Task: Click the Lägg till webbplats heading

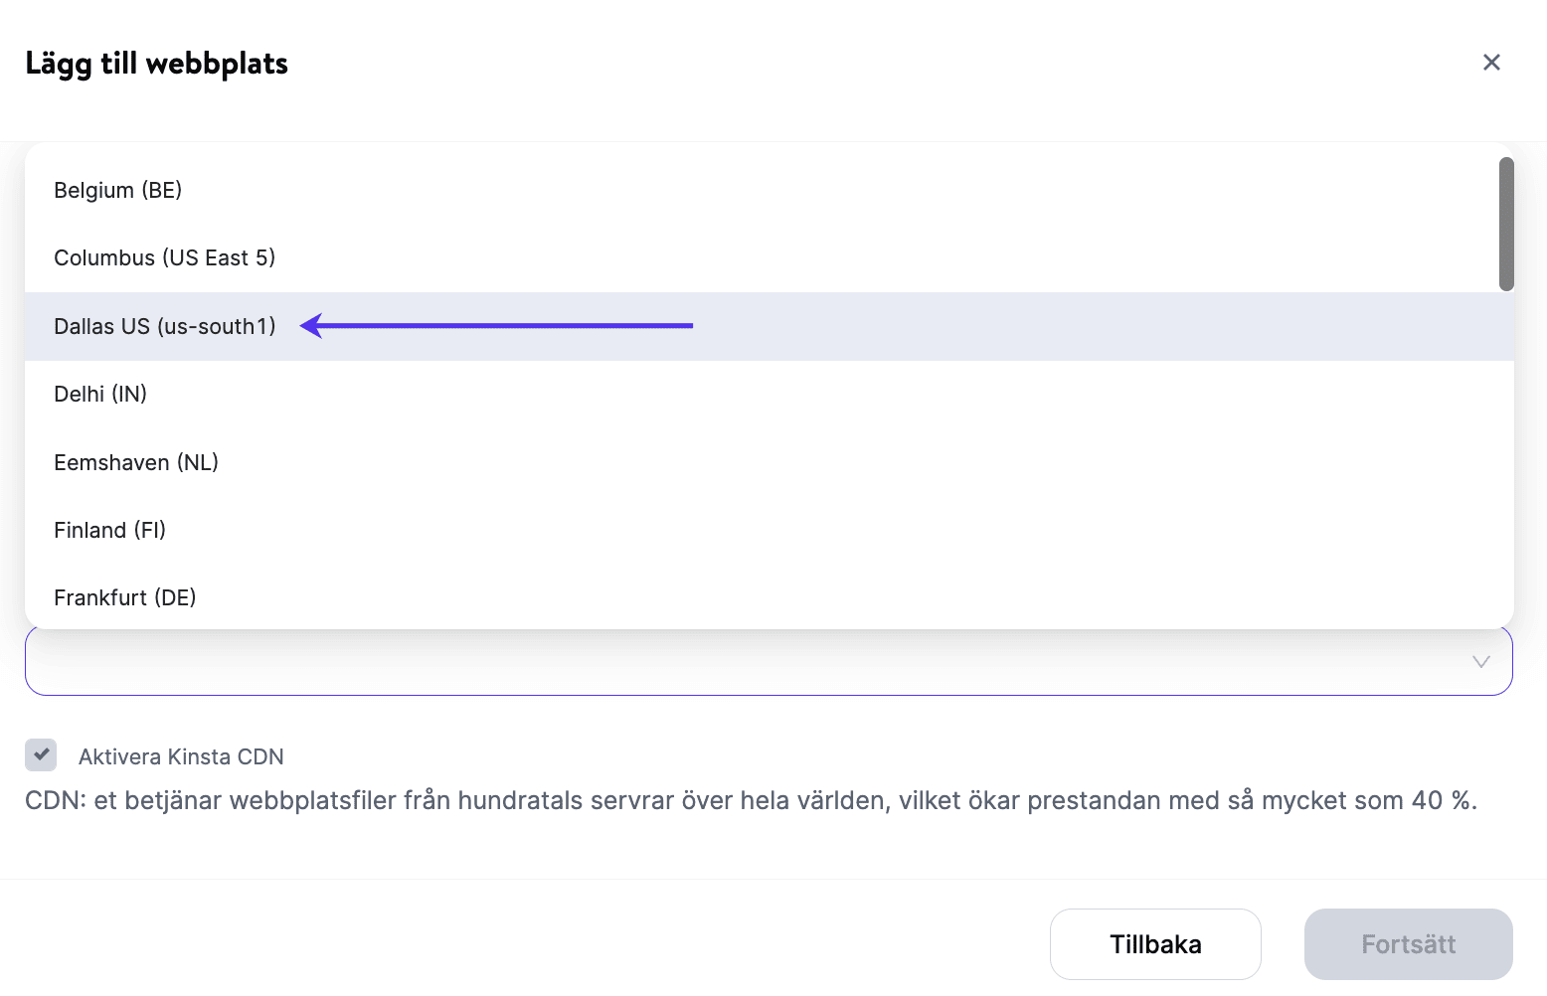Action: (x=156, y=64)
